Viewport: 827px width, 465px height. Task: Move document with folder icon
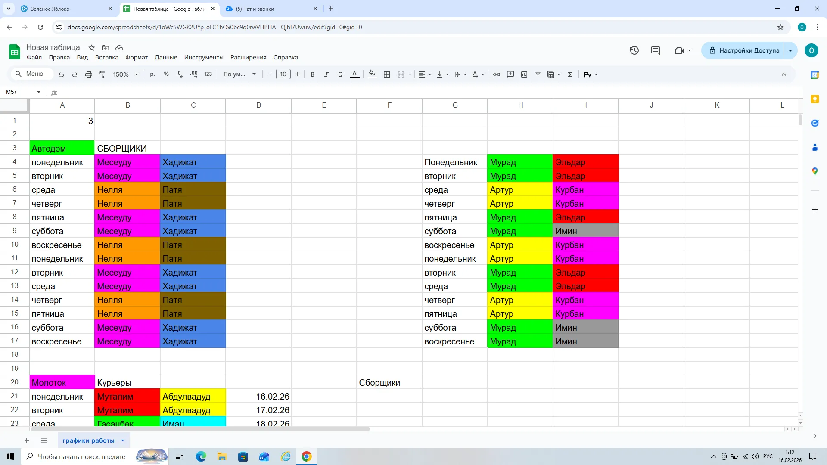106,48
